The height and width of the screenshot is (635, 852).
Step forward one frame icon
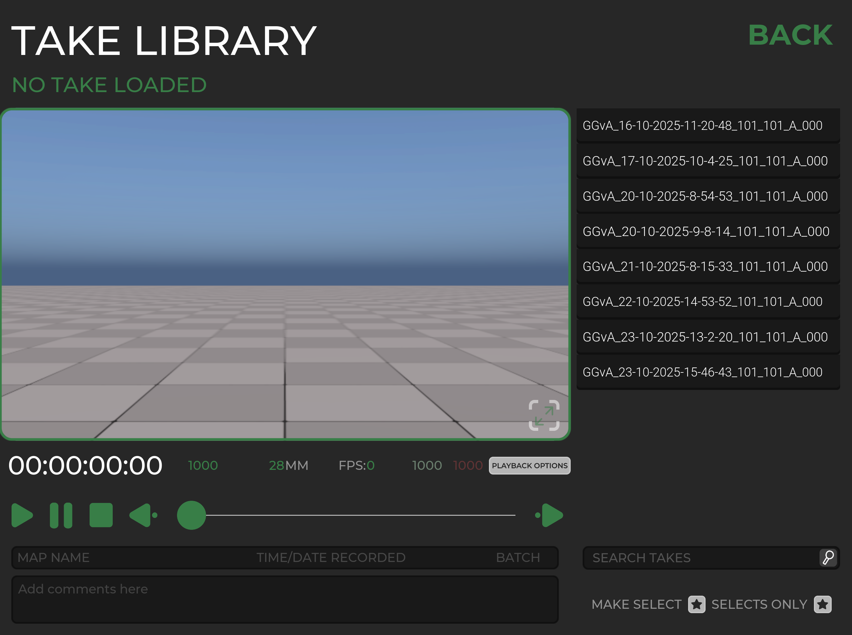coord(550,515)
